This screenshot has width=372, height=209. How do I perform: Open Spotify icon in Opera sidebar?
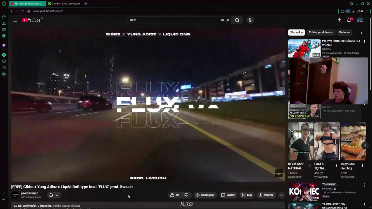point(4,55)
